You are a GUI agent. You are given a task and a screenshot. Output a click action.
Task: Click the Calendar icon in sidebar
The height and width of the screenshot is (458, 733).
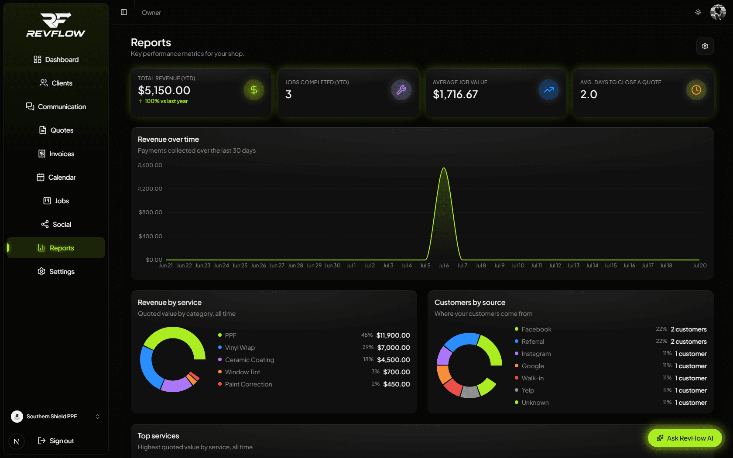(41, 177)
